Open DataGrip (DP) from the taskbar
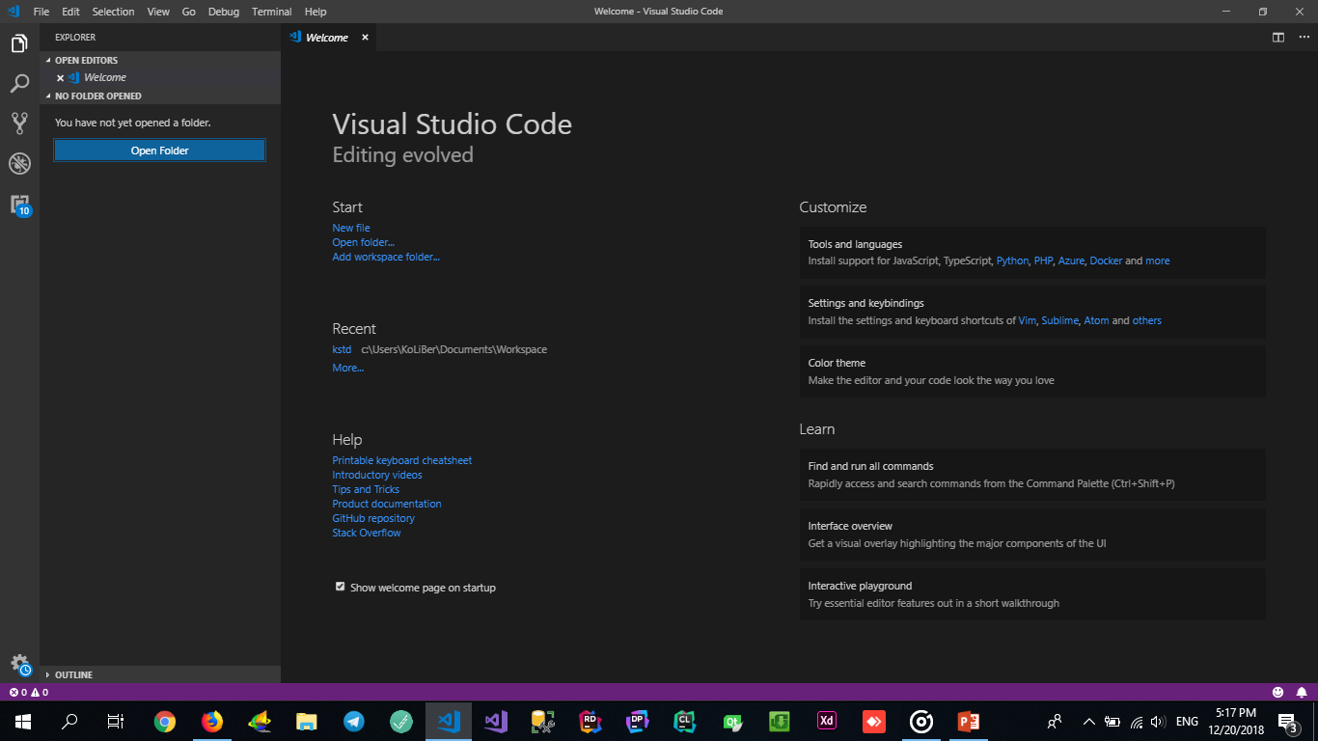The width and height of the screenshot is (1318, 741). tap(638, 721)
